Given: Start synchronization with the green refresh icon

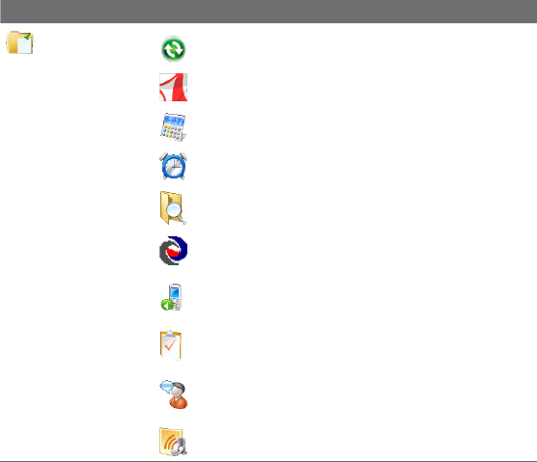Looking at the screenshot, I should (173, 49).
